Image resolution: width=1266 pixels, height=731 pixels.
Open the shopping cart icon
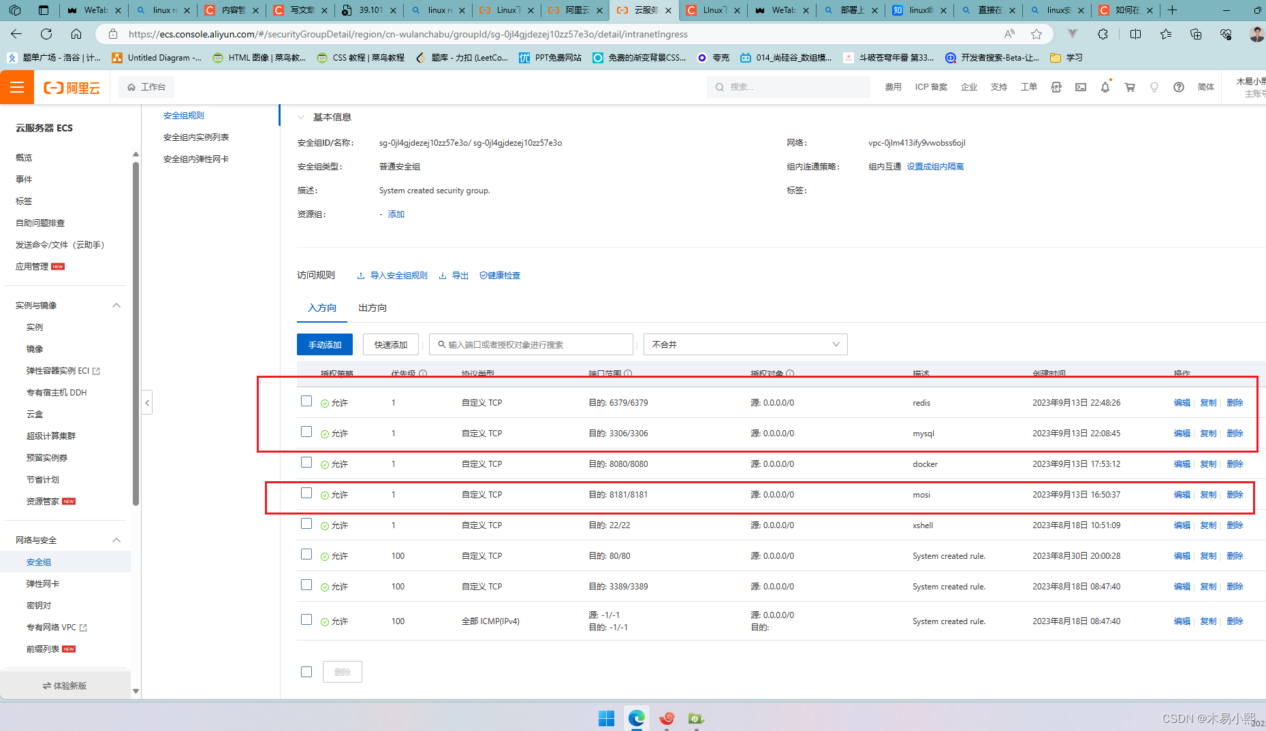[1130, 87]
